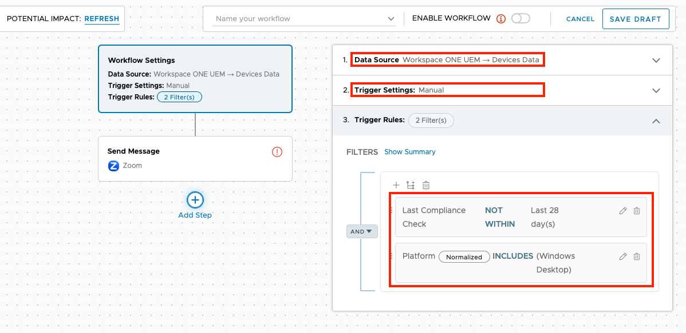Viewport: 686px width, 333px height.
Task: Edit the Platform filter rule
Action: (623, 256)
